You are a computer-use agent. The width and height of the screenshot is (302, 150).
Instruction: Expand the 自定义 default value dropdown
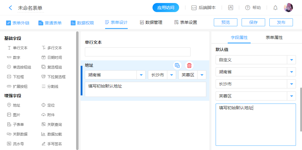pyautogui.click(x=291, y=60)
